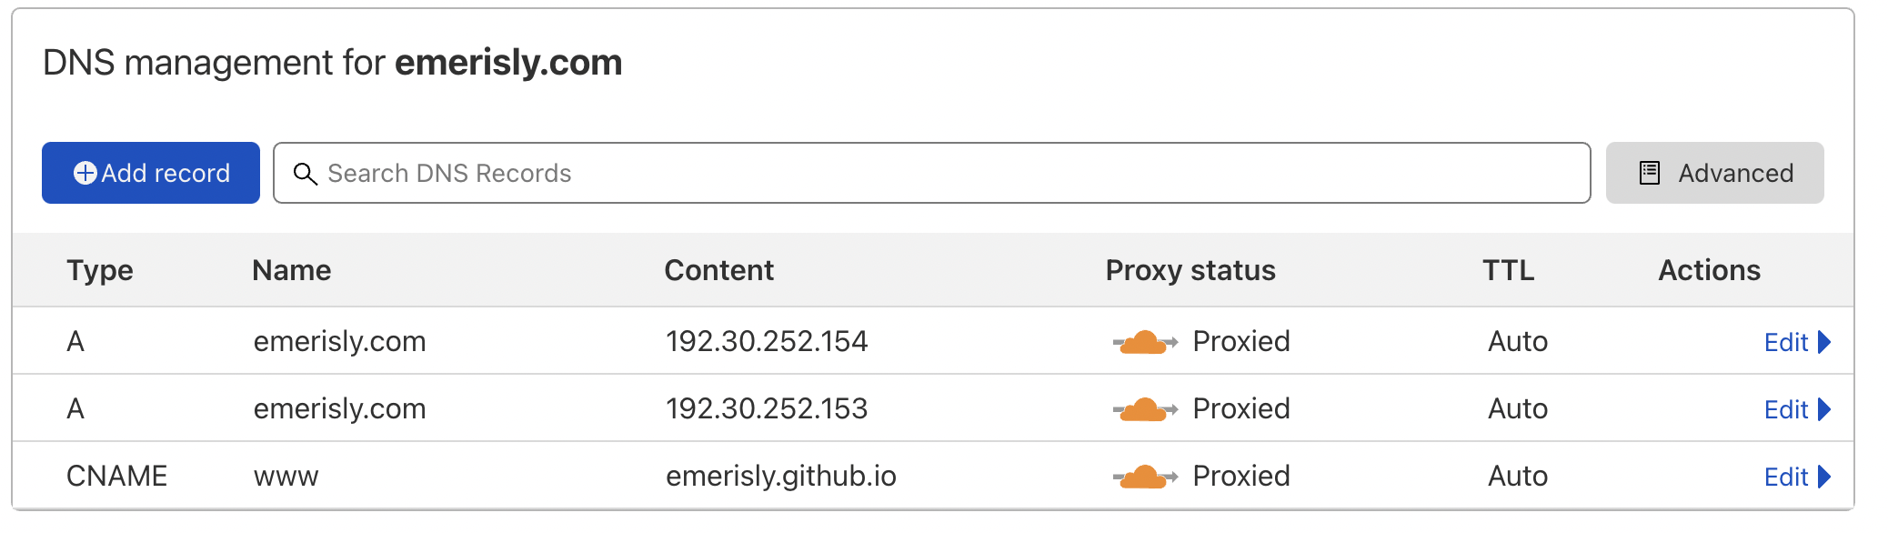
Task: Edit the www CNAME record
Action: click(x=1785, y=477)
